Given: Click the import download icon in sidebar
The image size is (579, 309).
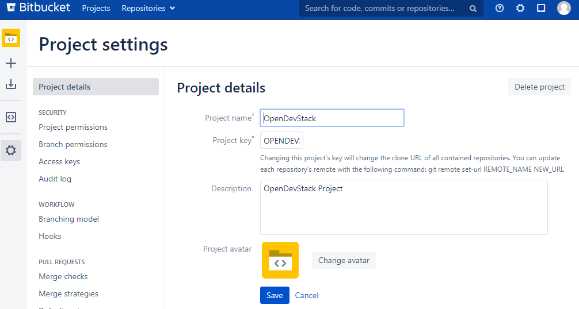Looking at the screenshot, I should (11, 84).
